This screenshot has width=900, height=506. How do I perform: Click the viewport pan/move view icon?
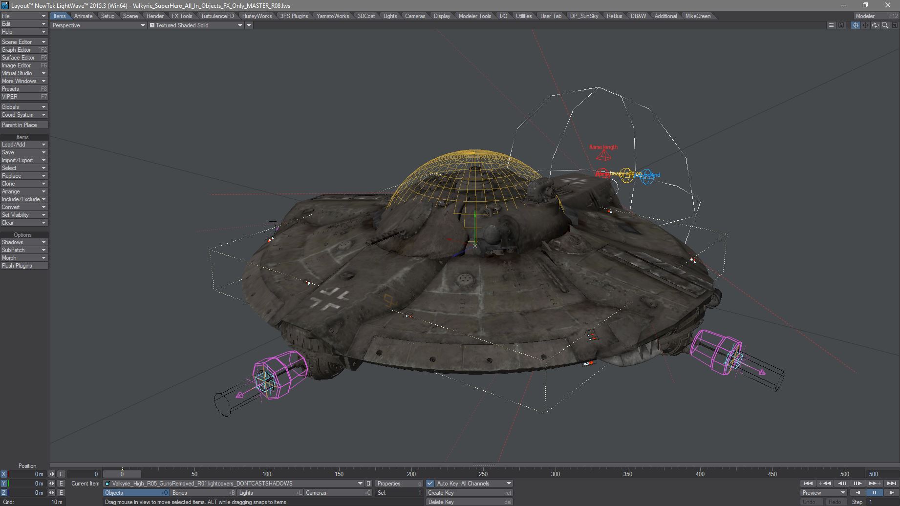pos(865,25)
